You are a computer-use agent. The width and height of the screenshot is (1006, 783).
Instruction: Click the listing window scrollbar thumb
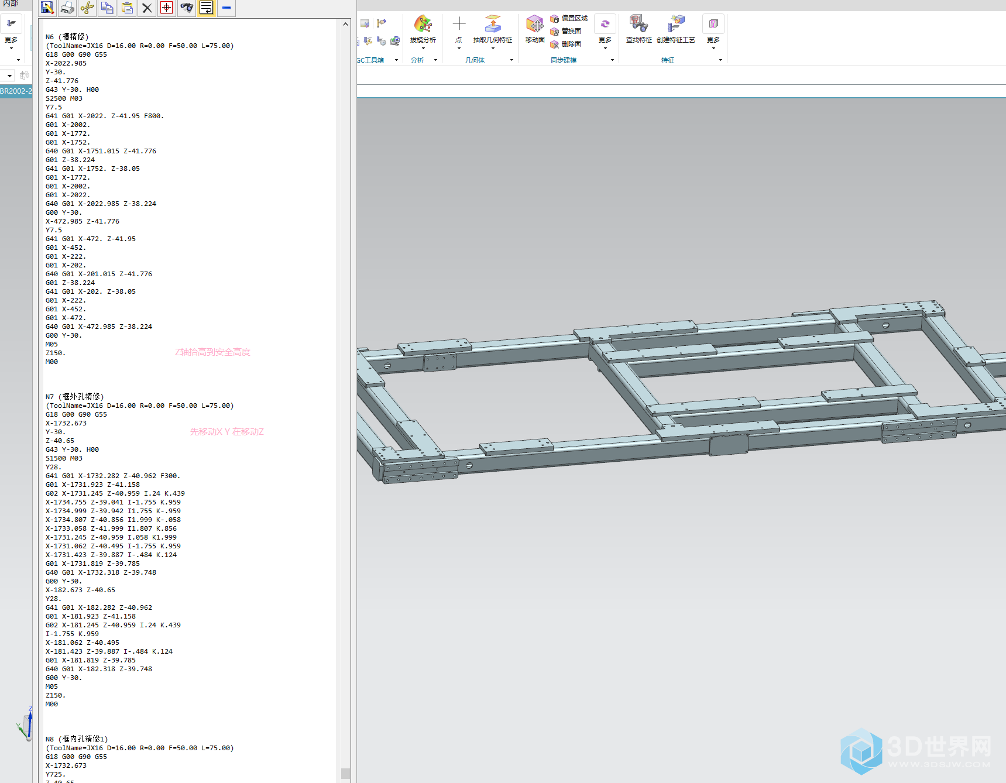tap(345, 774)
